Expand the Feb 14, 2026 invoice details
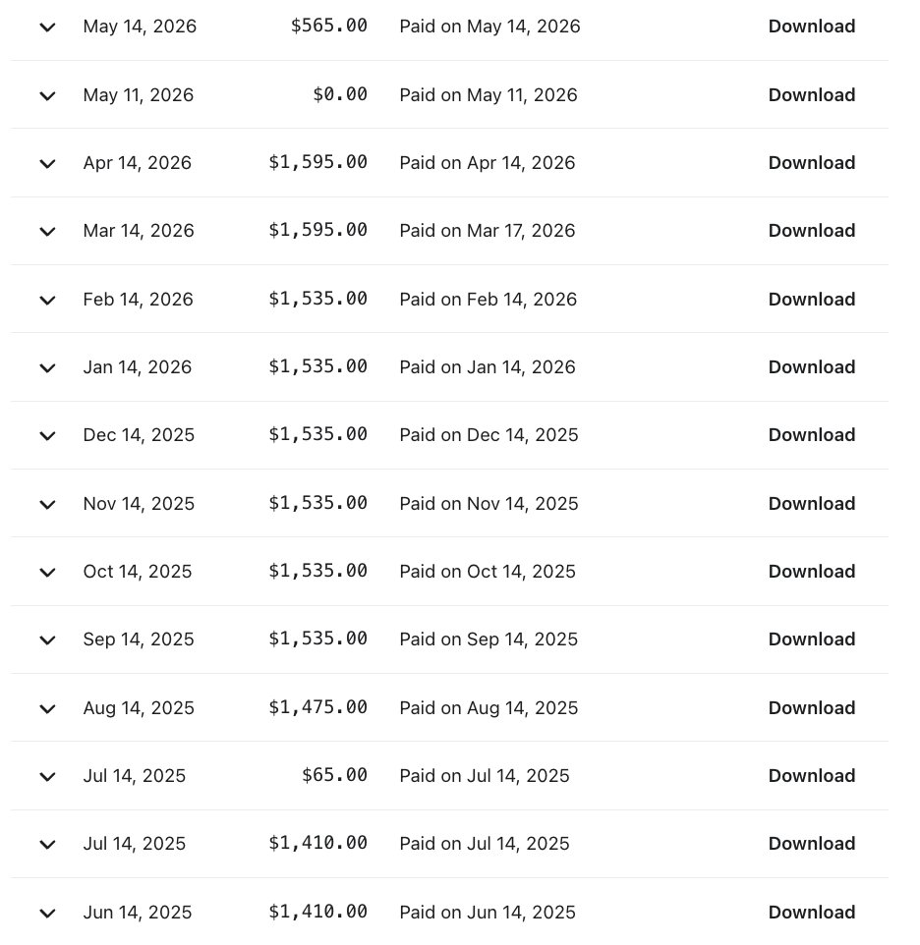Screen dimensions: 920x945 click(x=47, y=301)
